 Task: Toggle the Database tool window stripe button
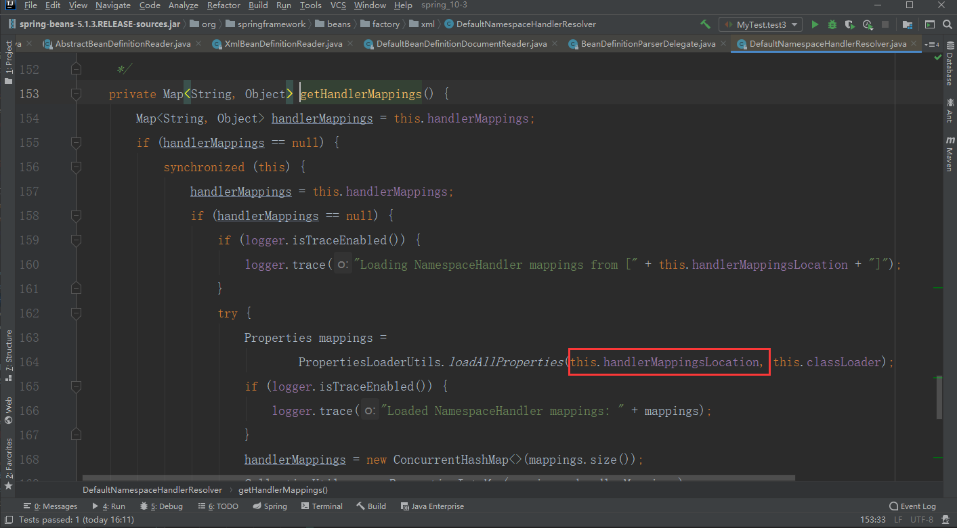pyautogui.click(x=949, y=62)
